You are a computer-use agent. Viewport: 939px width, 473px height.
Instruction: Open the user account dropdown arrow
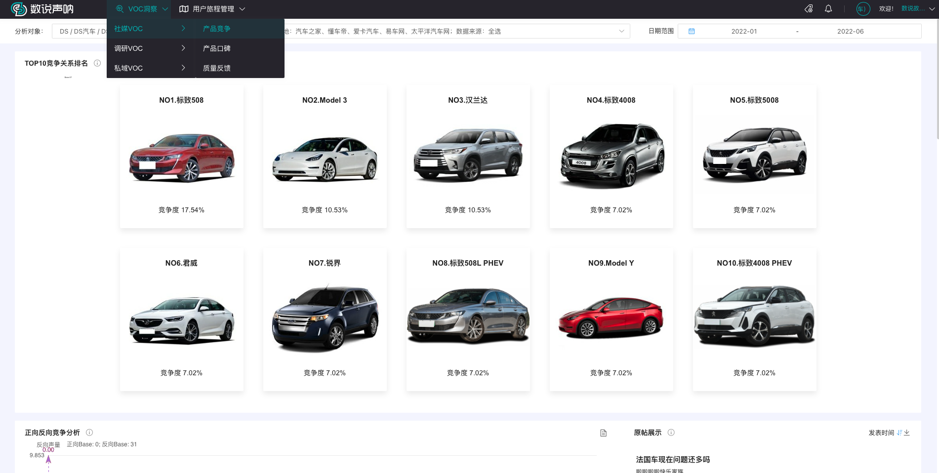click(932, 9)
